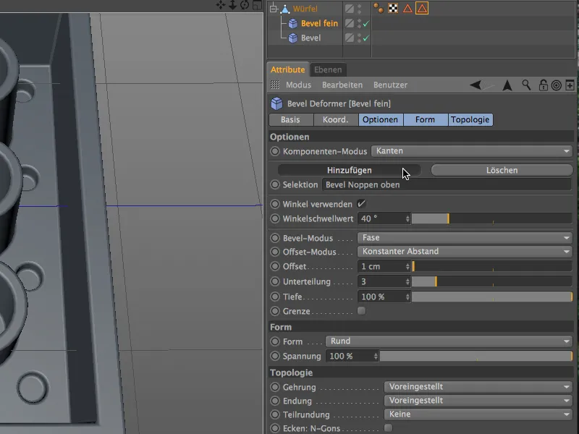Click the viewport zoom arrow icon

(x=232, y=5)
